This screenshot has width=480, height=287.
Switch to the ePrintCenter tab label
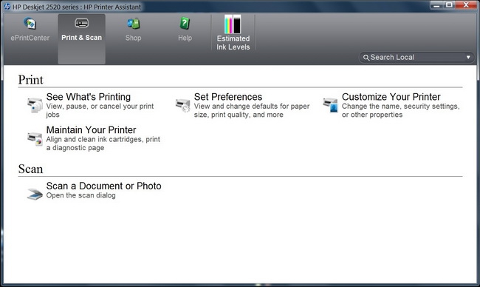click(30, 38)
